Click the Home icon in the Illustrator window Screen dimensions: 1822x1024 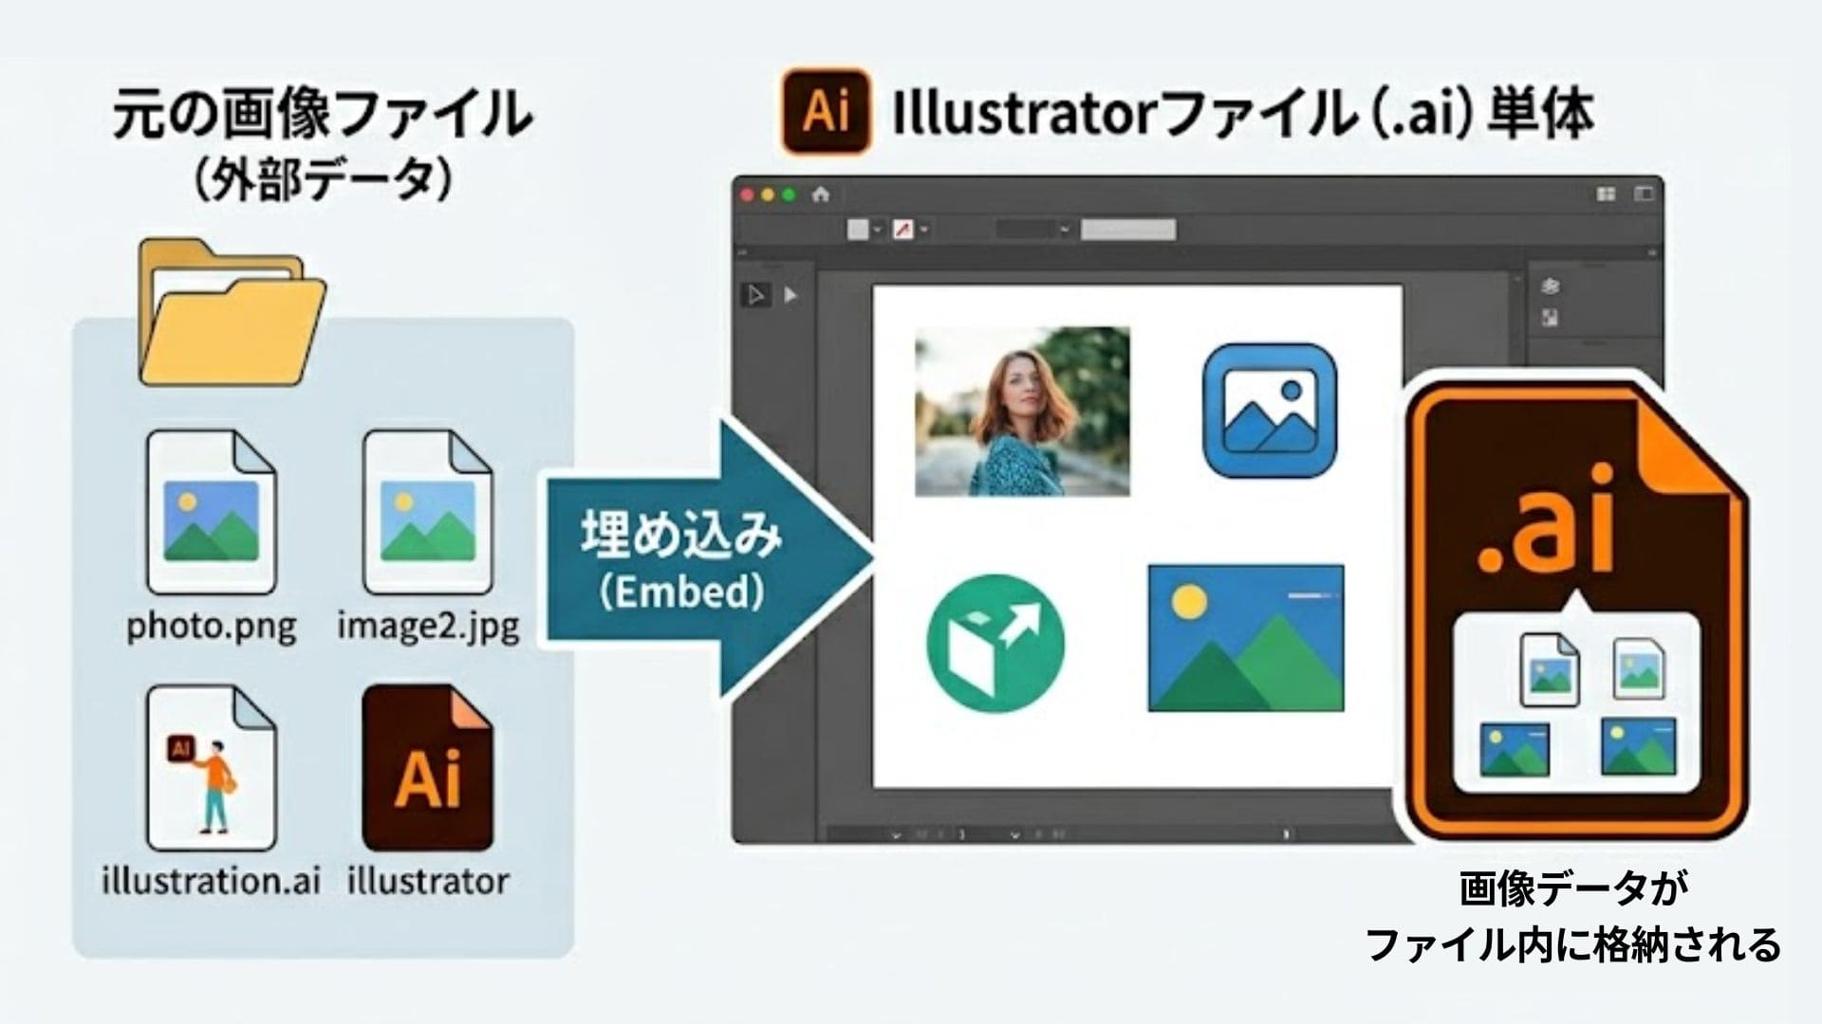tap(821, 194)
